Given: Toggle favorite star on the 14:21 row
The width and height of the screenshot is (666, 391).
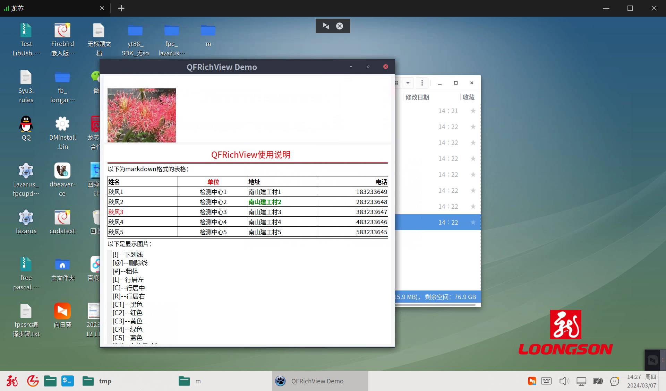Looking at the screenshot, I should pos(473,111).
